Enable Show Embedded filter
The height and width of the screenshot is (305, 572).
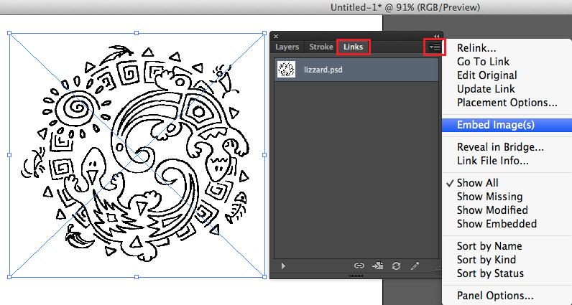pyautogui.click(x=497, y=224)
